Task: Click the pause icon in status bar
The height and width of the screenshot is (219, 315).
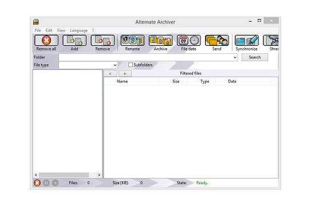Action: pos(46,183)
